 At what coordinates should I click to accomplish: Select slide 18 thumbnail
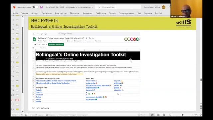tap(17, 86)
